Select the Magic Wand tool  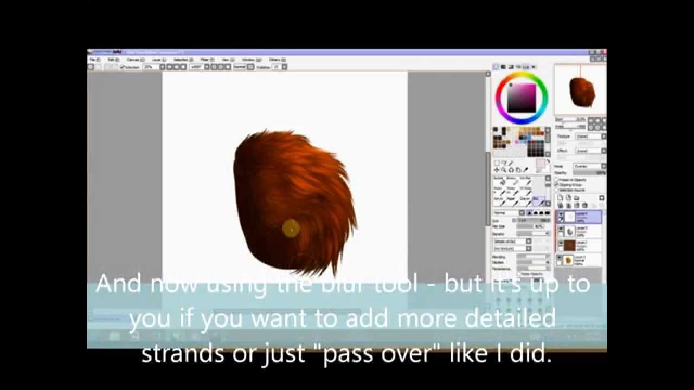point(511,163)
